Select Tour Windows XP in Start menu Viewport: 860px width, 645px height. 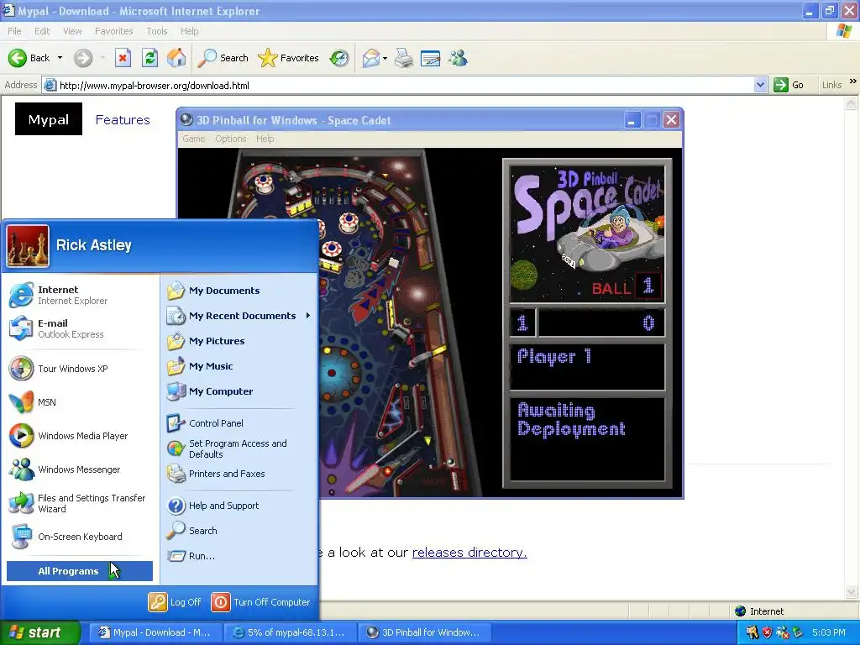80,369
